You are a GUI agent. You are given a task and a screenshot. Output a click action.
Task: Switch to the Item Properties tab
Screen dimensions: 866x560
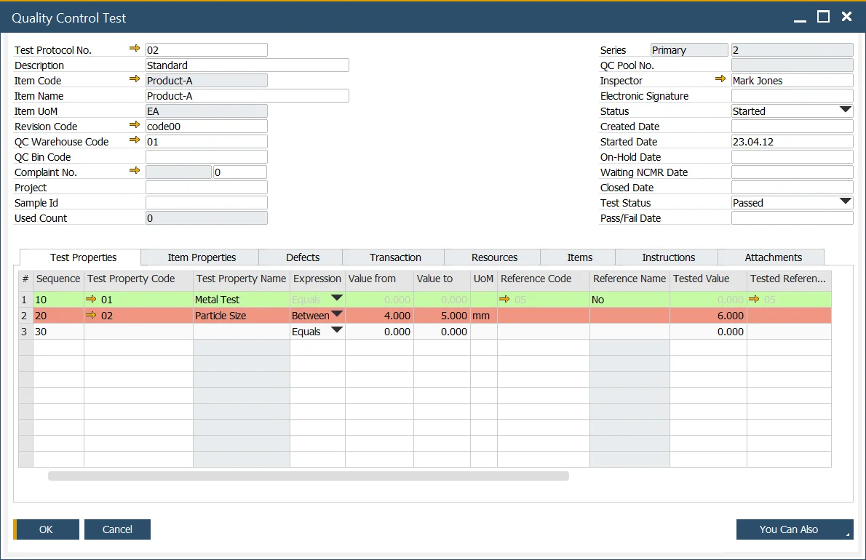pyautogui.click(x=202, y=257)
